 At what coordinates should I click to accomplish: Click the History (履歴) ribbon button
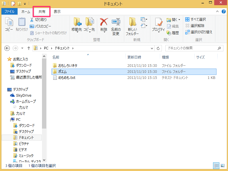pos(173,33)
